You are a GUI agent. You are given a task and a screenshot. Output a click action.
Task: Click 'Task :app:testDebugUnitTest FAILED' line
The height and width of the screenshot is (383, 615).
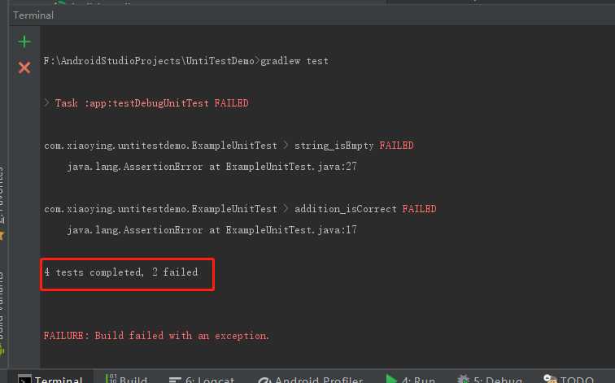click(151, 103)
